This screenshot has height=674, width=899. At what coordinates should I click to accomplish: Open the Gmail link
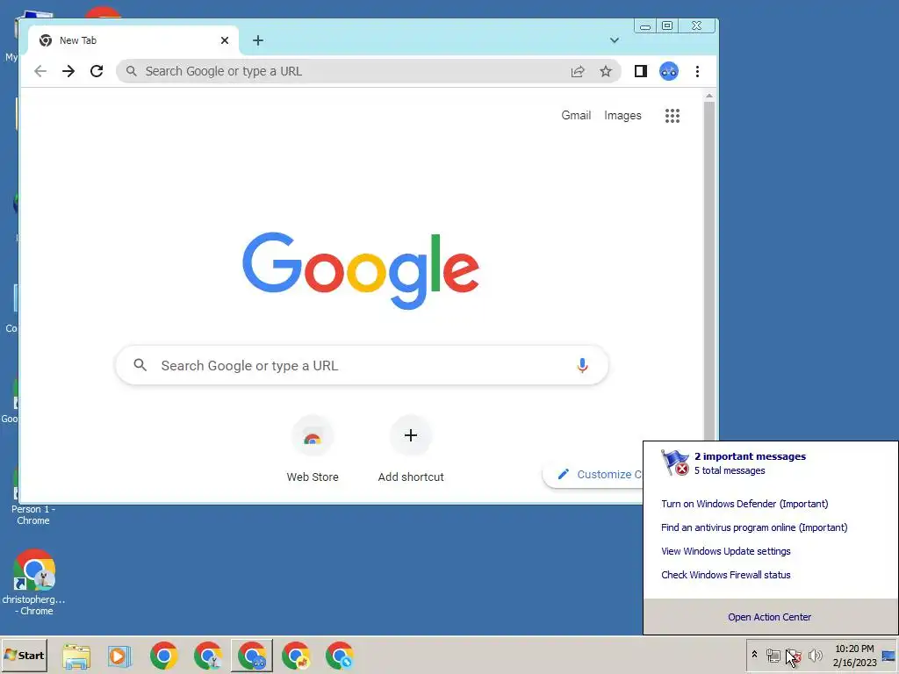576,115
